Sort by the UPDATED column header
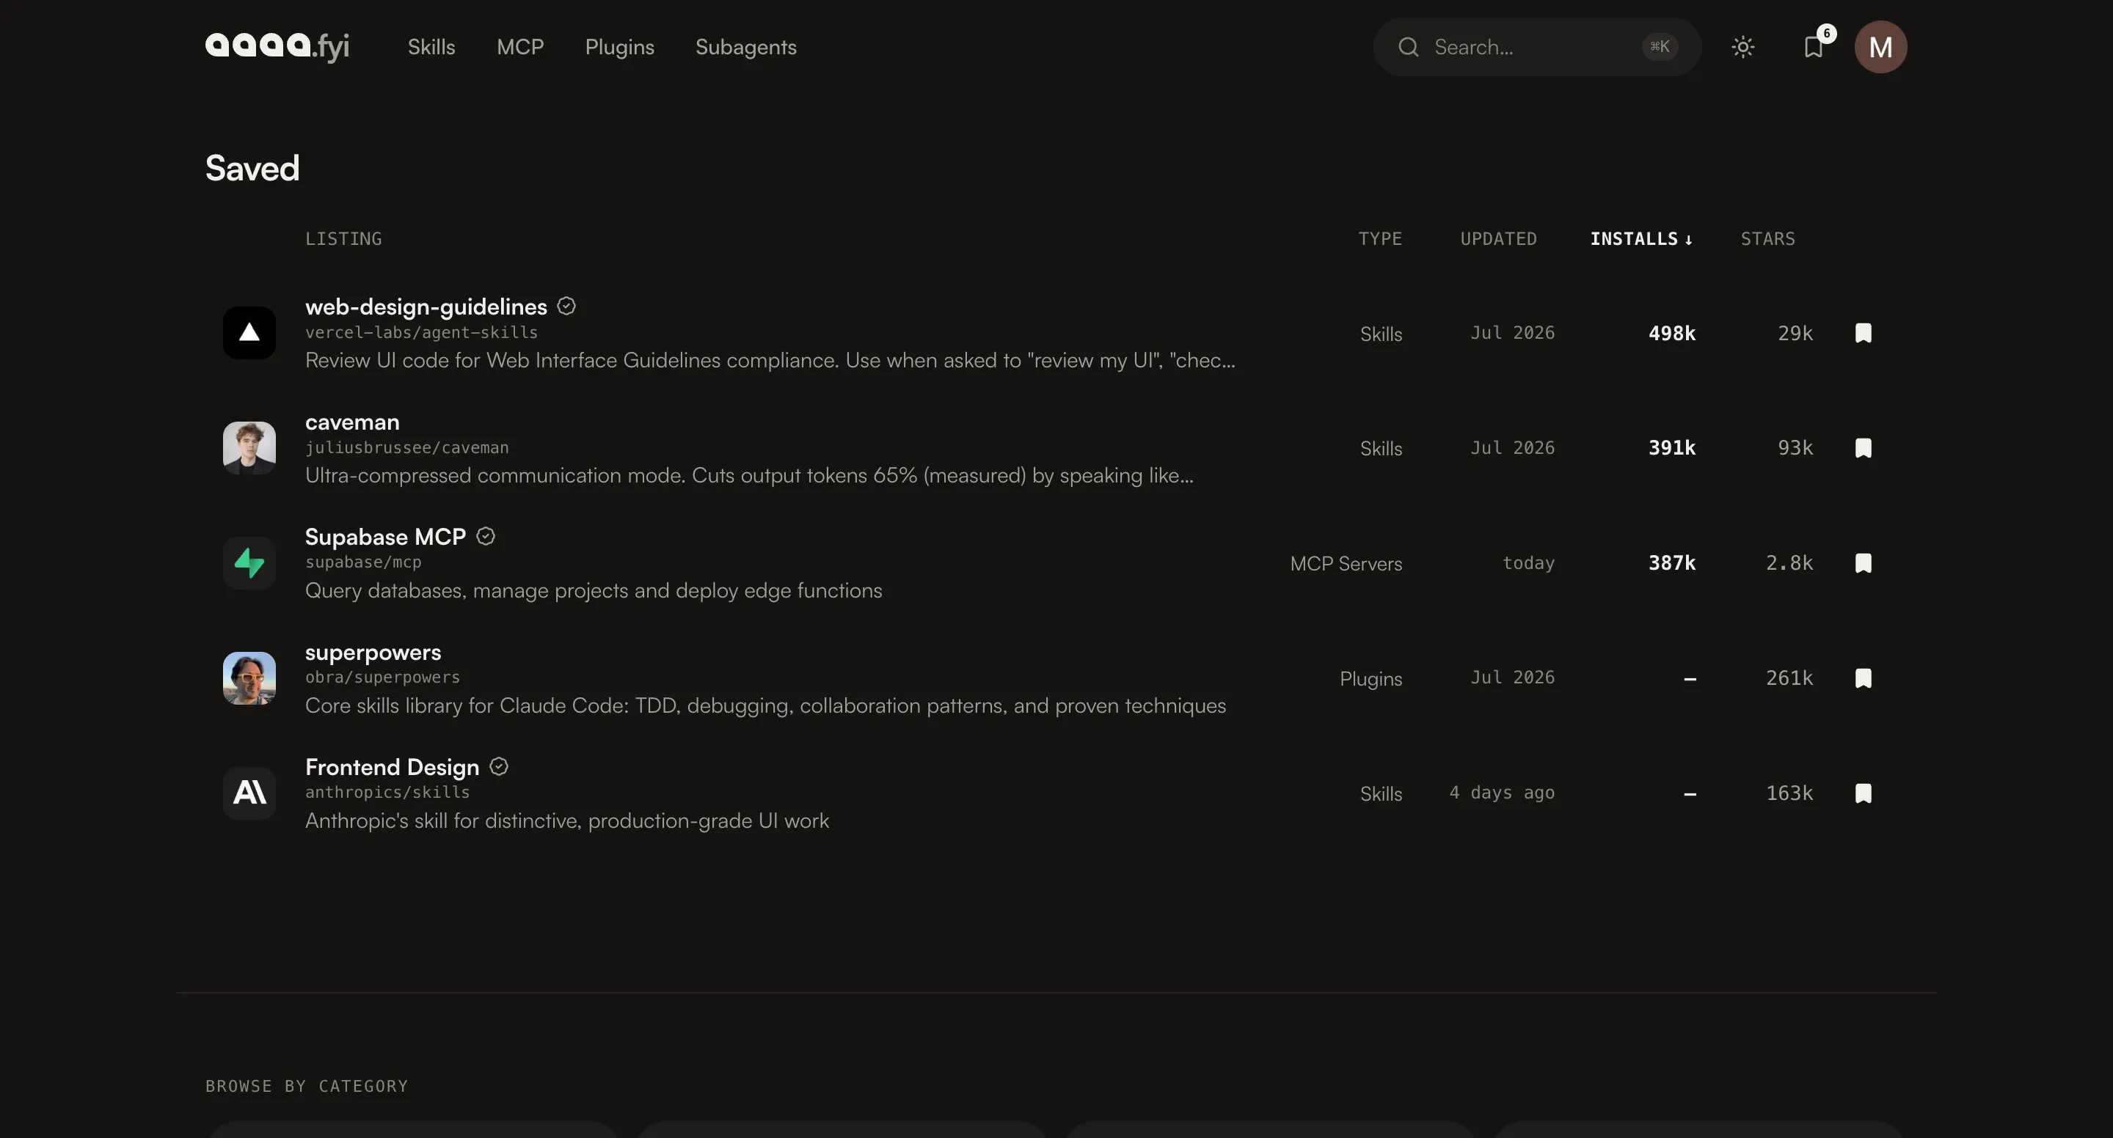The width and height of the screenshot is (2113, 1138). 1499,238
